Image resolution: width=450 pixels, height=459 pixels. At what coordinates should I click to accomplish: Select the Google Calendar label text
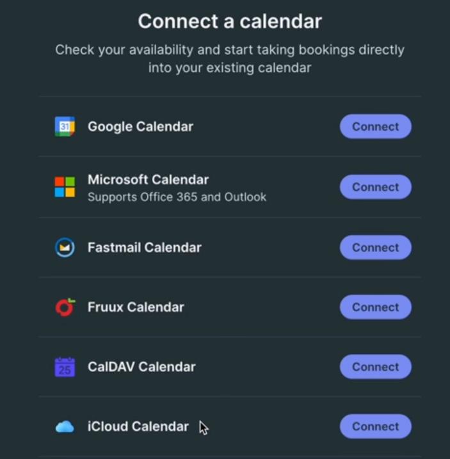[x=140, y=127]
